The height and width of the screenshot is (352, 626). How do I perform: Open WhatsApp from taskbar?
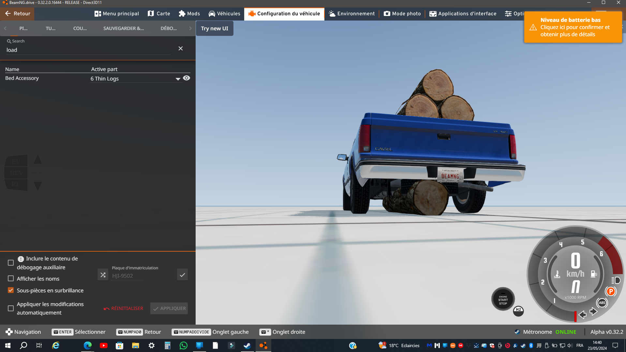pos(184,345)
